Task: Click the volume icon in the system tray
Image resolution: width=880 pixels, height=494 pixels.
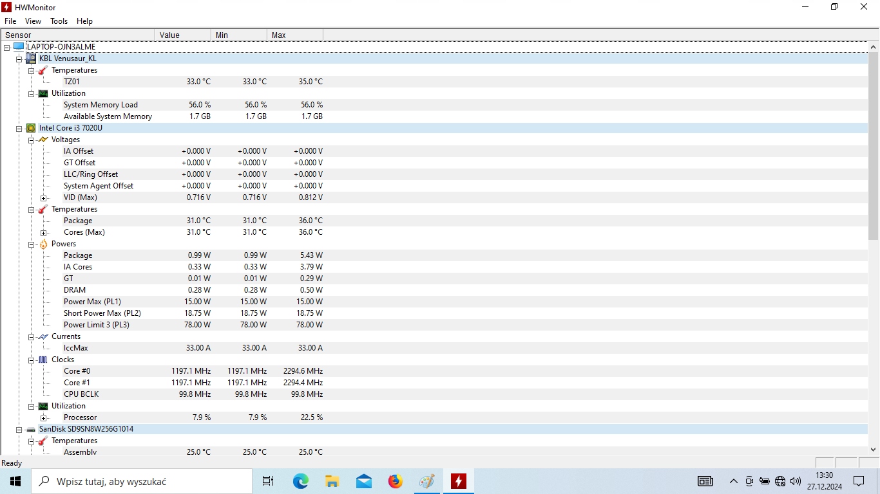Action: 796,481
